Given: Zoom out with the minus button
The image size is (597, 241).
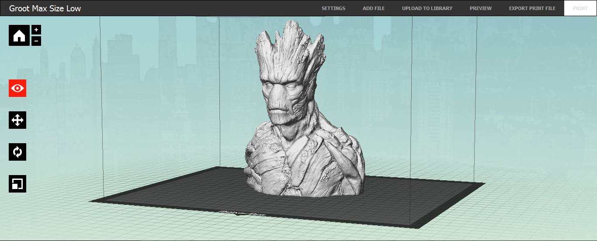Looking at the screenshot, I should [36, 41].
